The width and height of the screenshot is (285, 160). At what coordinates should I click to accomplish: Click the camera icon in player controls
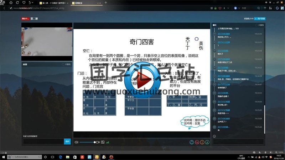[97, 142]
